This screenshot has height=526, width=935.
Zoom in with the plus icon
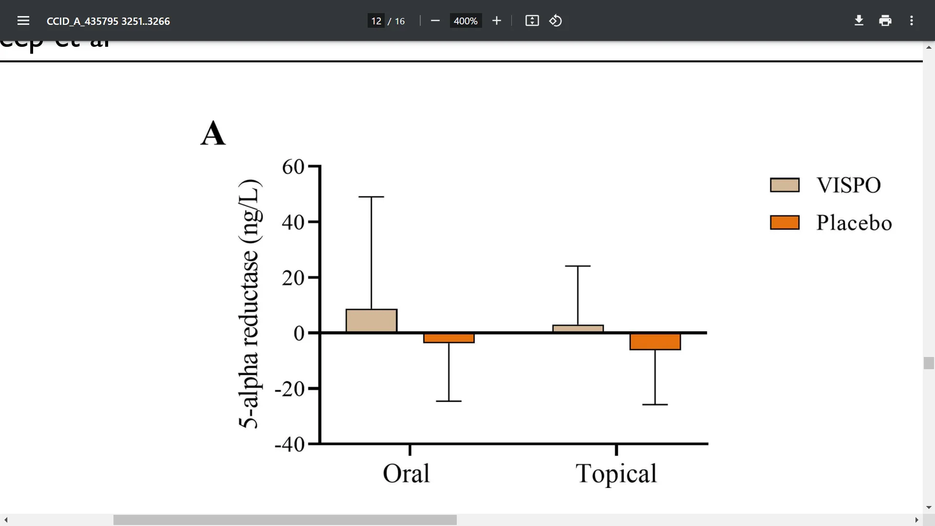(496, 20)
